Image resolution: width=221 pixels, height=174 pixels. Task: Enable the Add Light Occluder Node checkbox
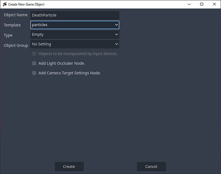[34, 63]
